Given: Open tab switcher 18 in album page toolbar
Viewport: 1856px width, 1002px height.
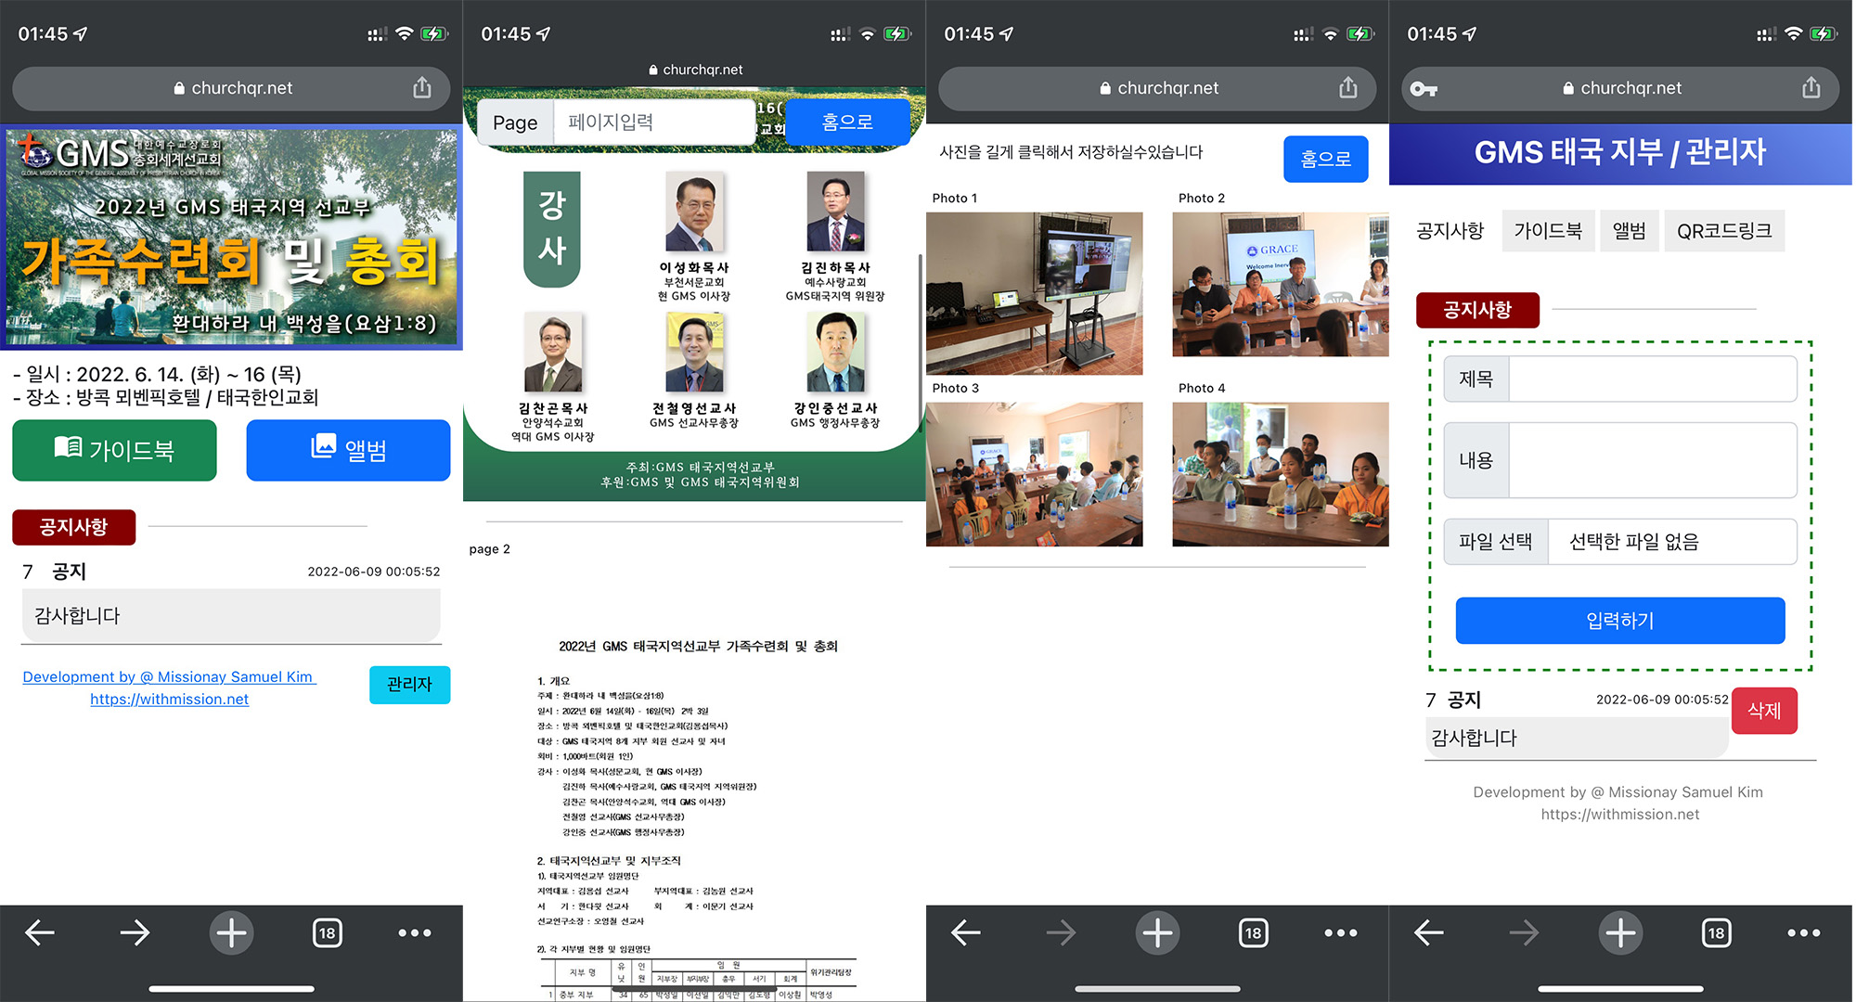Looking at the screenshot, I should (x=1253, y=932).
